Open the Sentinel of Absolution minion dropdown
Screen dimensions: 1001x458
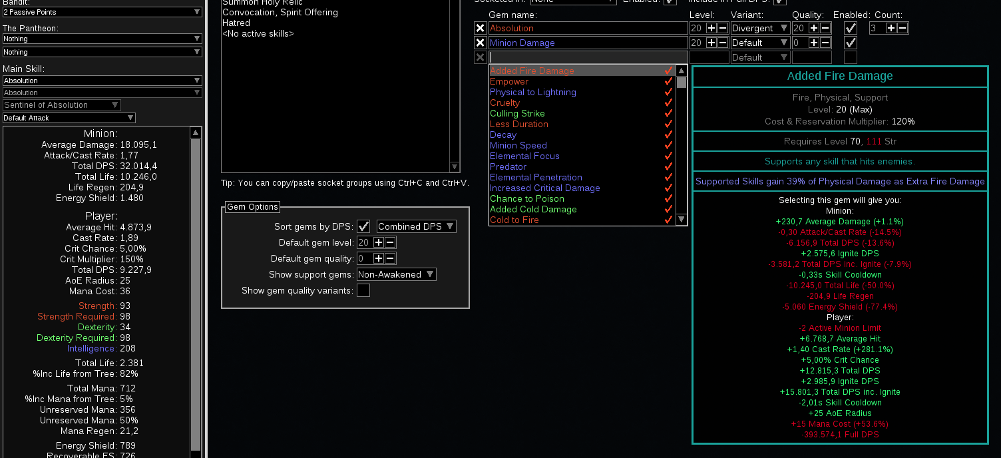tap(62, 105)
